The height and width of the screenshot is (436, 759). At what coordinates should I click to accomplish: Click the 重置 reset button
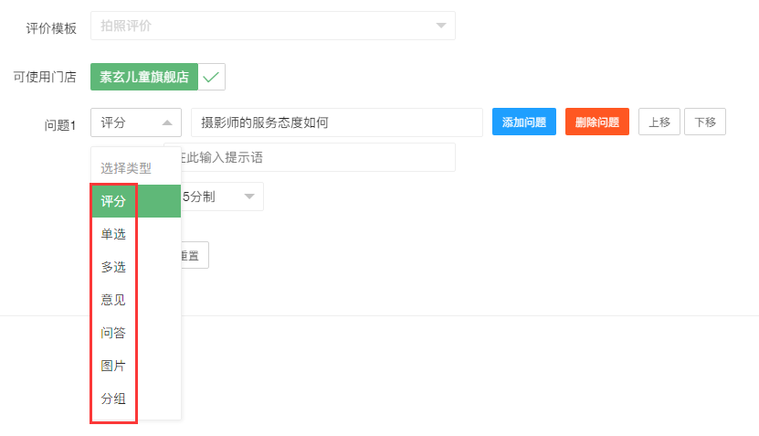[x=192, y=255]
